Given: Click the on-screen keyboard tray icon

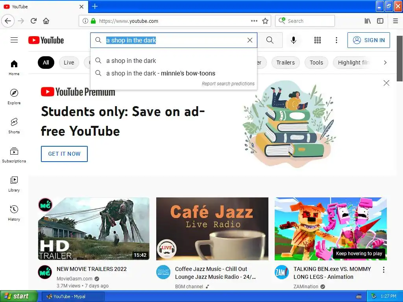Looking at the screenshot, I should coord(359,296).
